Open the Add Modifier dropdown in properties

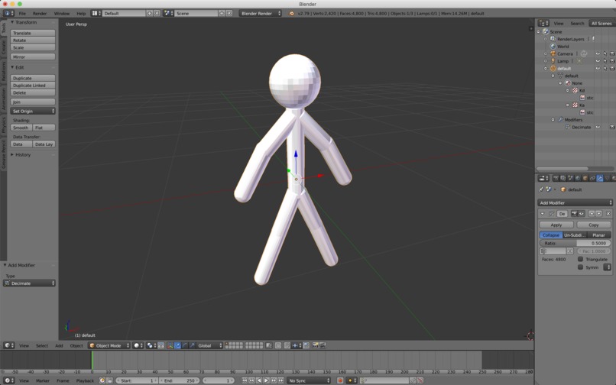click(x=575, y=202)
